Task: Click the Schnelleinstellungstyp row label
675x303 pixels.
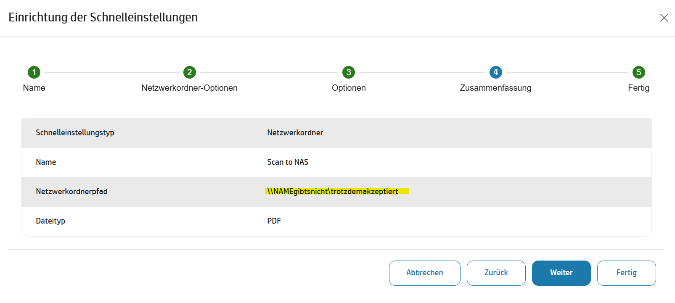Action: click(75, 133)
